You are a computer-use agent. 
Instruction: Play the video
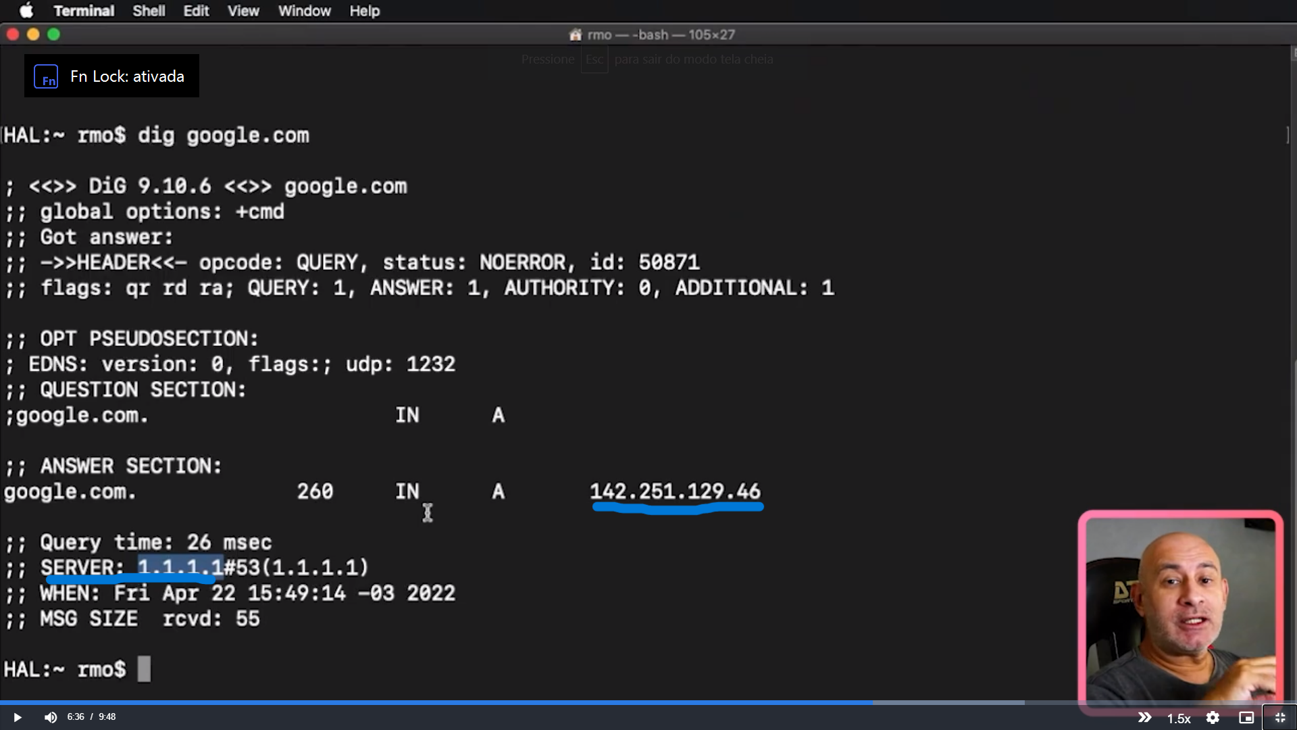[x=18, y=717]
